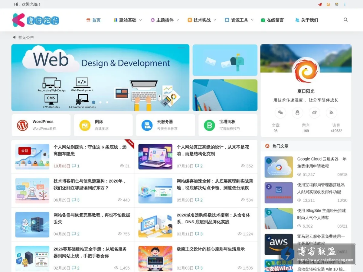The height and width of the screenshot is (272, 363).
Task: Click the comment icon on the 02月18日 article
Action: click(74, 268)
